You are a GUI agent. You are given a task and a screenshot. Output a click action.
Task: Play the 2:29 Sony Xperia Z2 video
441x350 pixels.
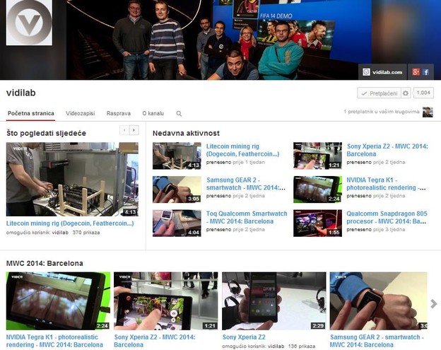click(274, 301)
